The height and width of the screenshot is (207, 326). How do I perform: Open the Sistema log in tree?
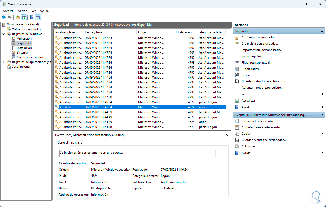tap(22, 53)
